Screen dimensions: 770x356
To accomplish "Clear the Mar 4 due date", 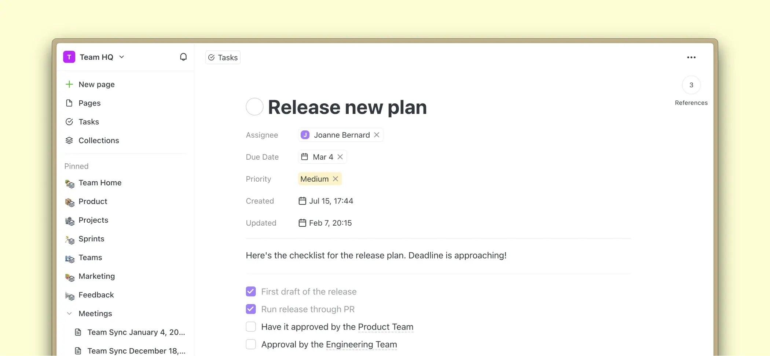I will [340, 157].
